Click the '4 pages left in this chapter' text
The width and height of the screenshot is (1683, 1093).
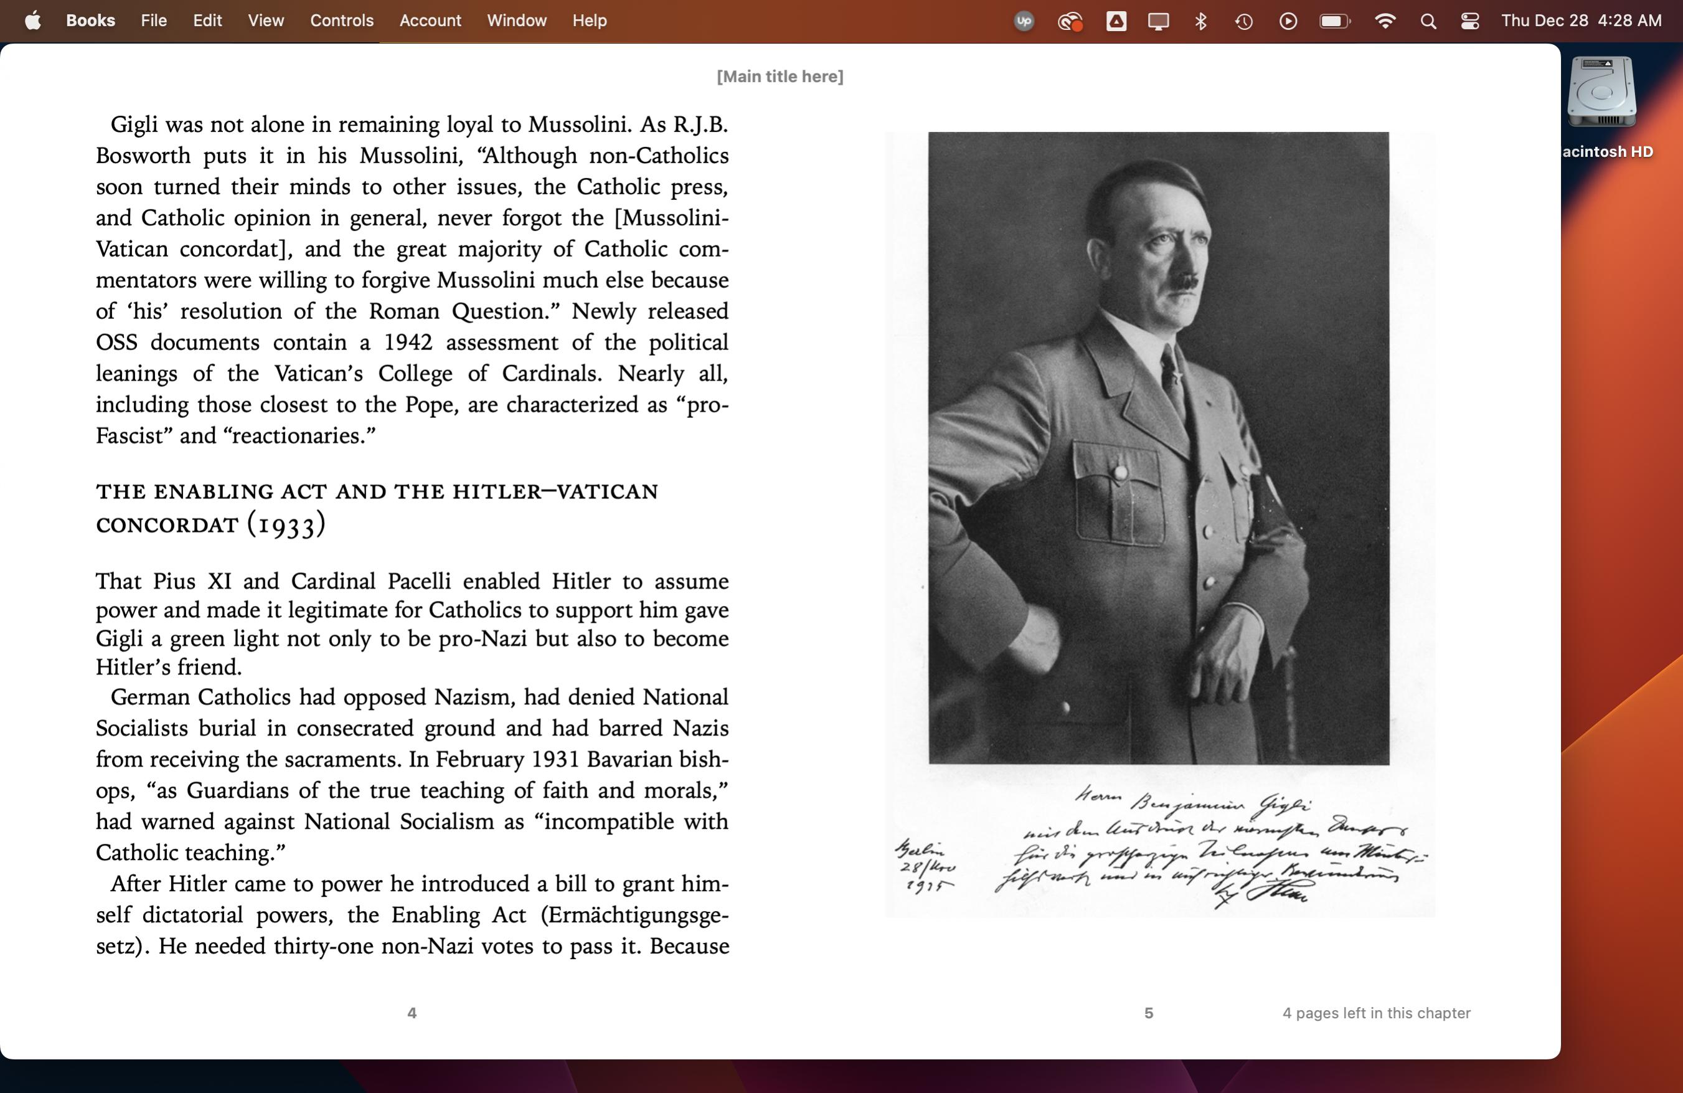1376,1013
